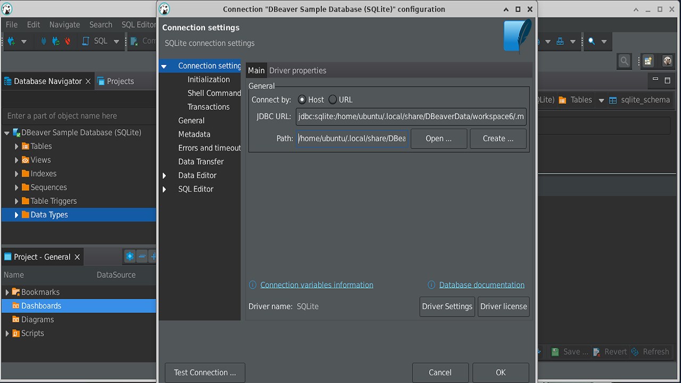Click the Create ... button
Image resolution: width=681 pixels, height=383 pixels.
click(x=498, y=138)
